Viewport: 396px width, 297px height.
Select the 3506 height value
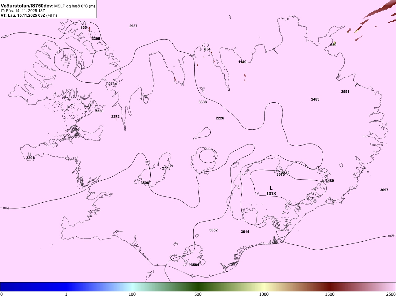[x=145, y=183]
